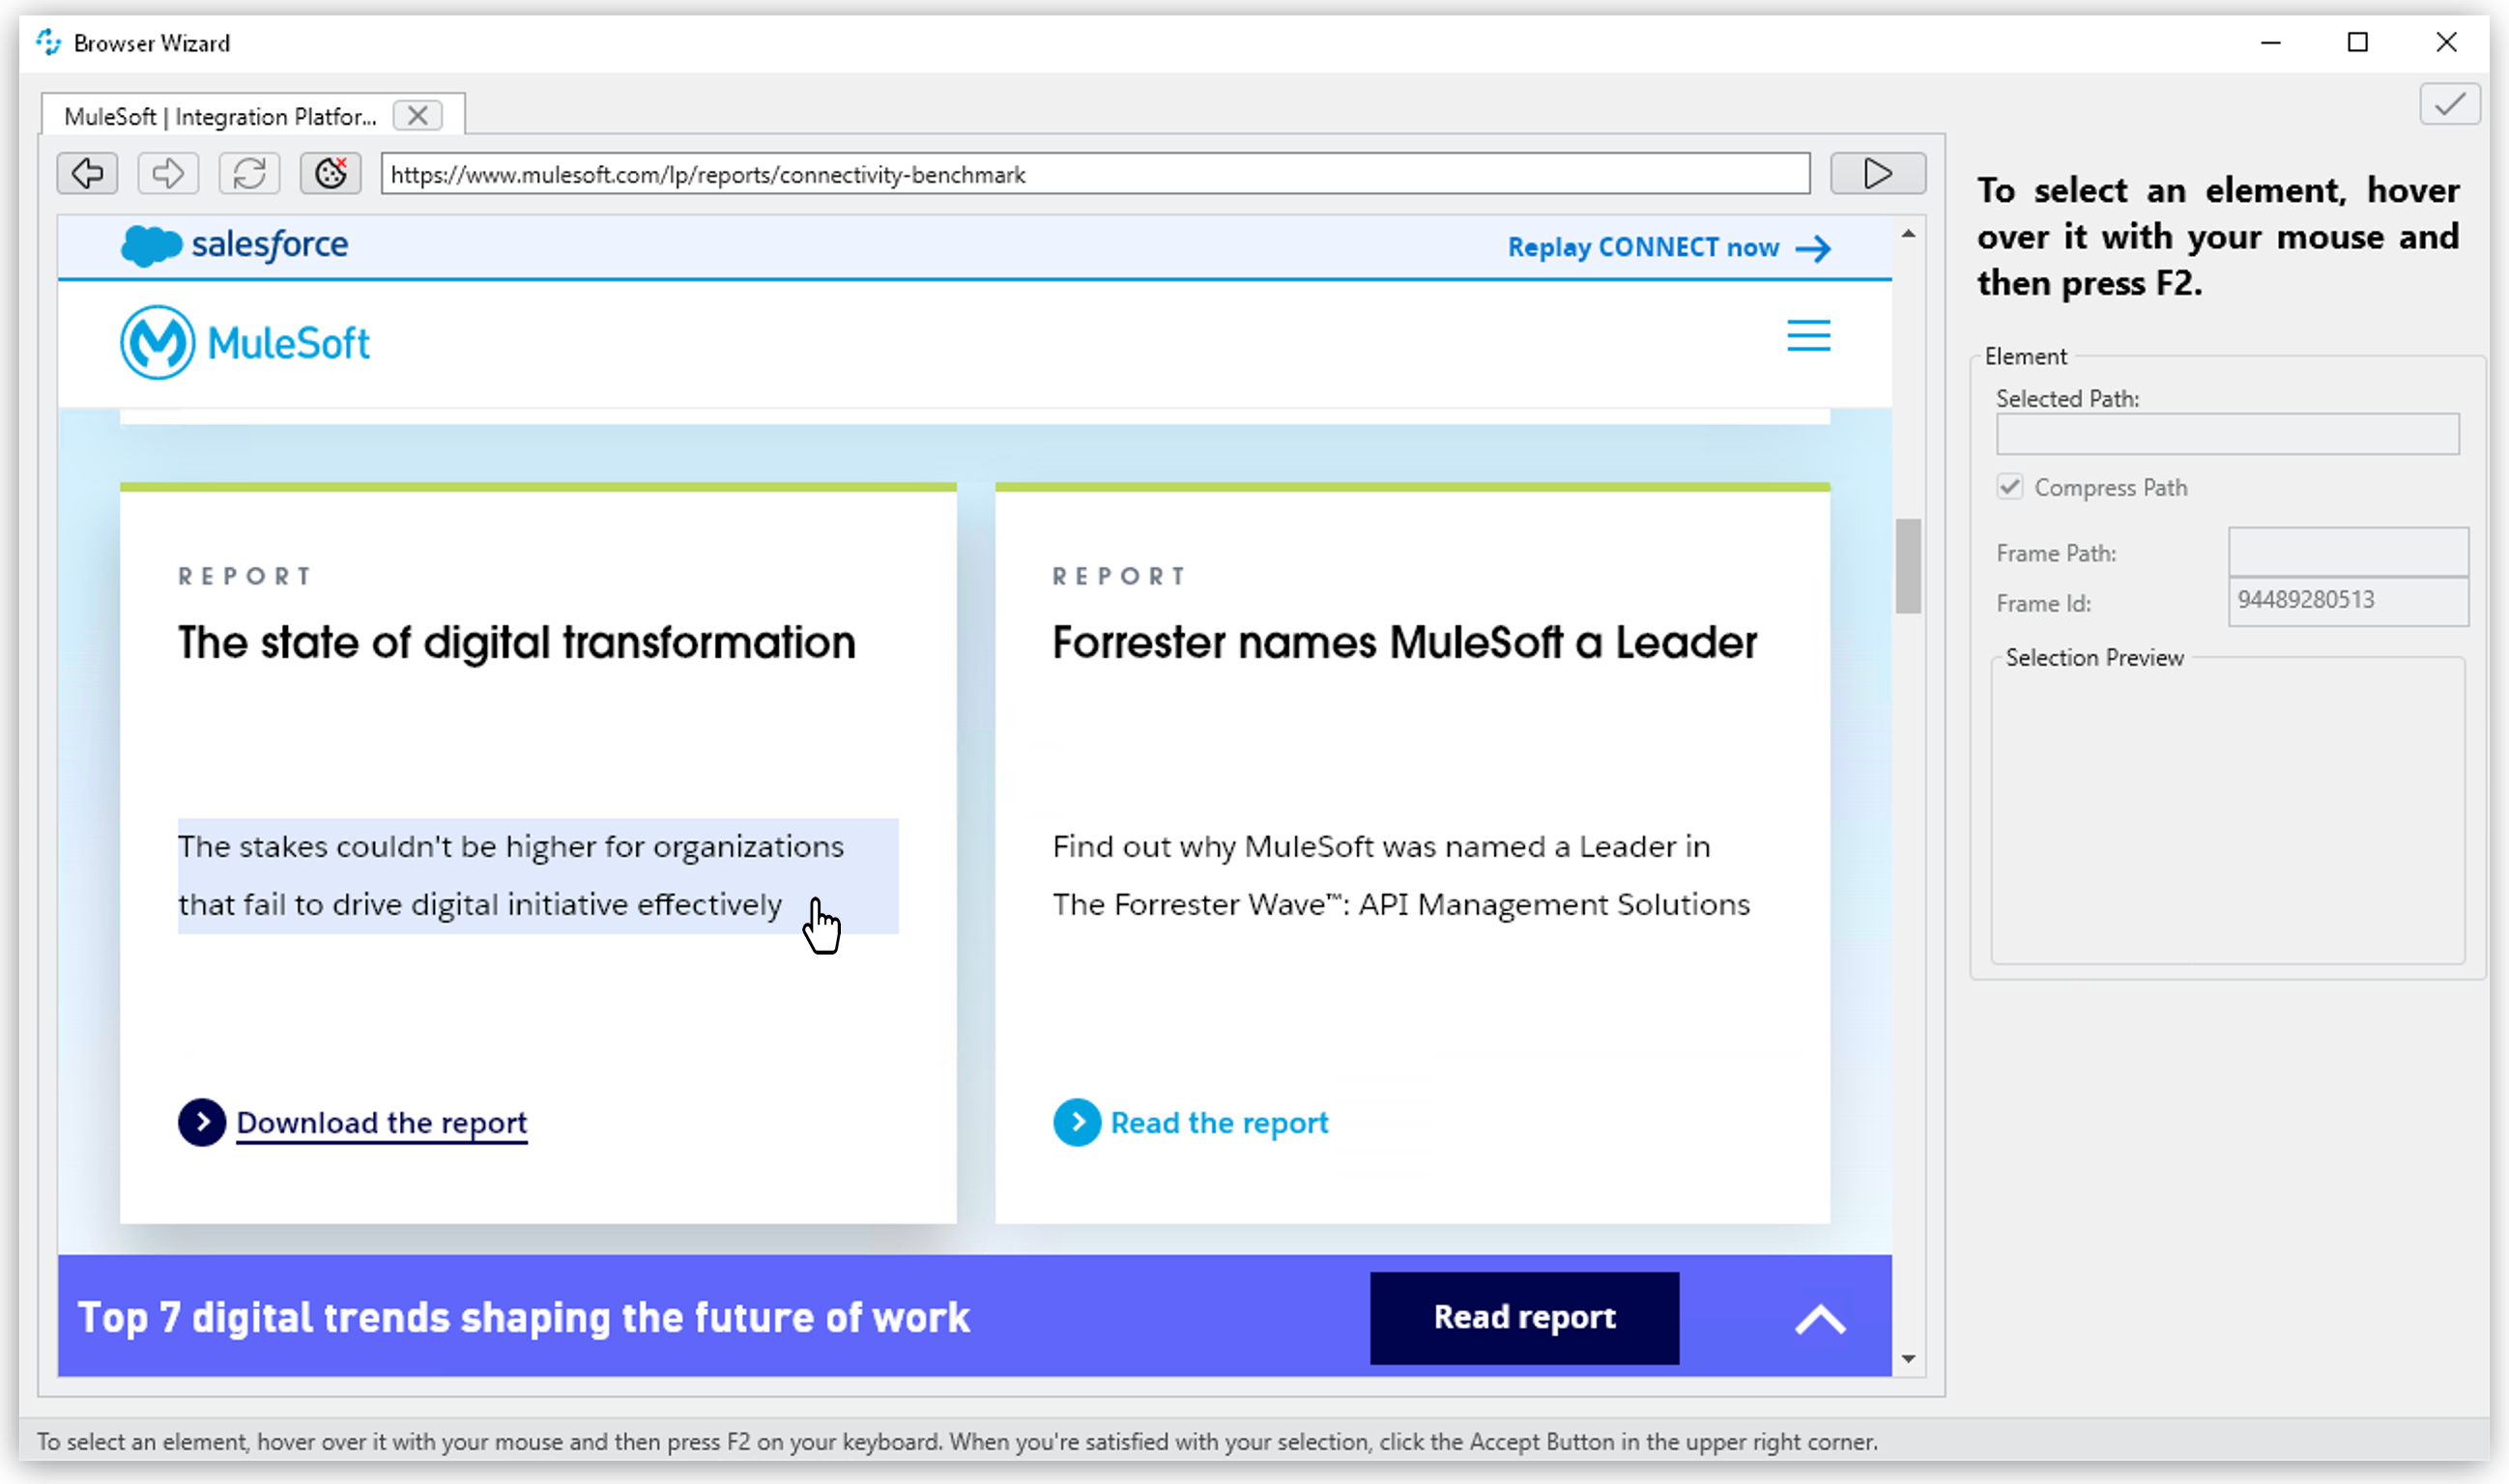Screen dimensions: 2509x1484
Task: Click the Download the report circle arrow icon
Action: tap(202, 1122)
